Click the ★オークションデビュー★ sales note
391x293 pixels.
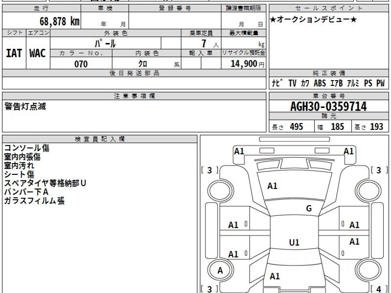[313, 20]
